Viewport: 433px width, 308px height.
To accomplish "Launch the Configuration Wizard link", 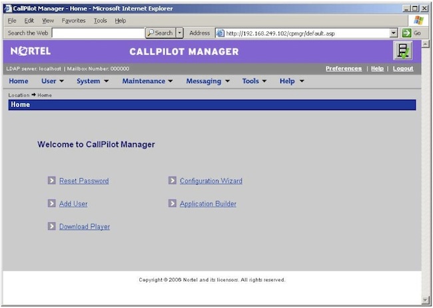I will click(211, 181).
